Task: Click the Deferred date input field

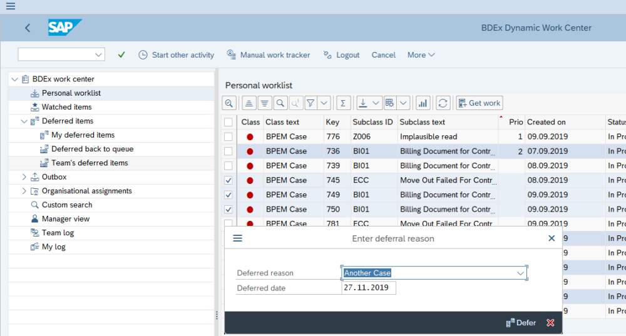Action: pyautogui.click(x=369, y=288)
